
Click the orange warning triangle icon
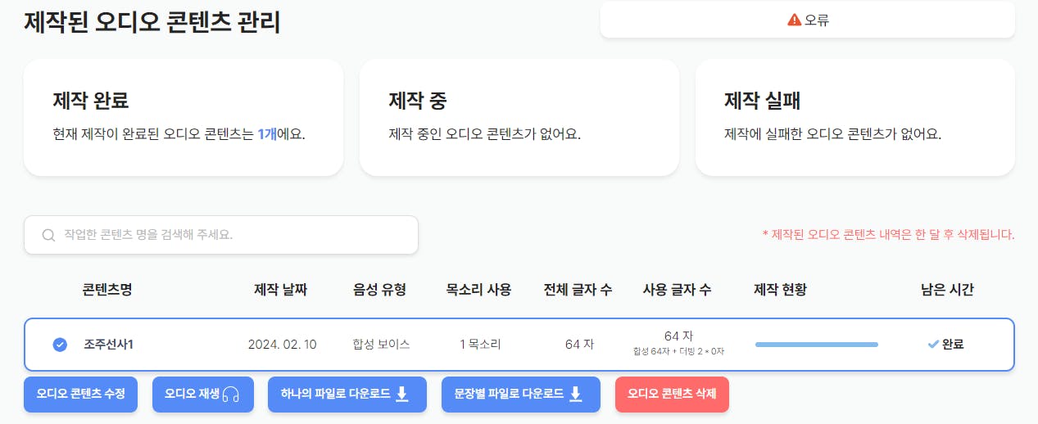click(x=794, y=20)
